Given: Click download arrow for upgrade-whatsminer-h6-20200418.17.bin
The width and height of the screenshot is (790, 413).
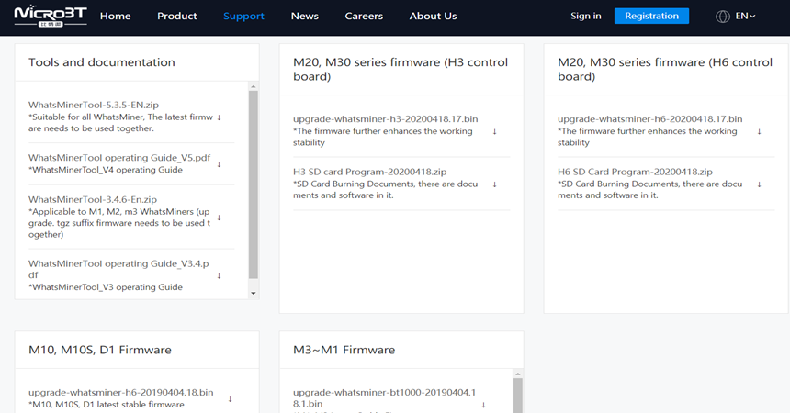Looking at the screenshot, I should pyautogui.click(x=759, y=131).
